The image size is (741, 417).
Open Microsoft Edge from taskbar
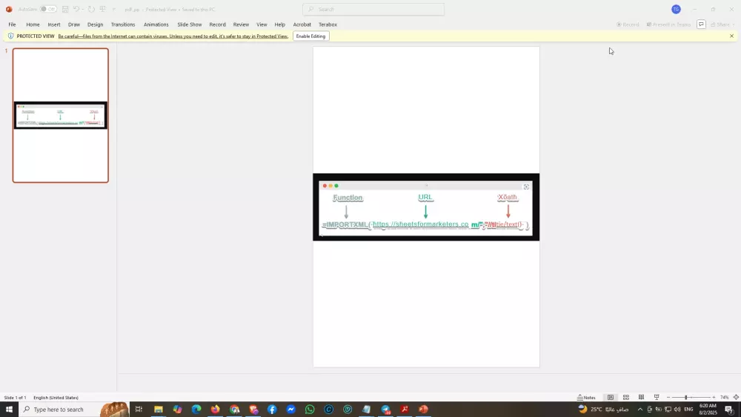(x=196, y=410)
